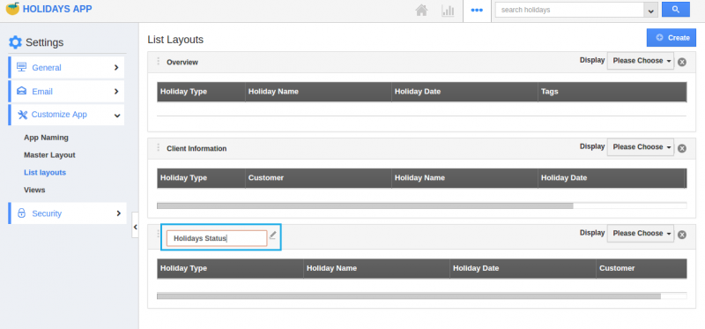
Task: Open search holidays dropdown arrow
Action: pos(650,11)
